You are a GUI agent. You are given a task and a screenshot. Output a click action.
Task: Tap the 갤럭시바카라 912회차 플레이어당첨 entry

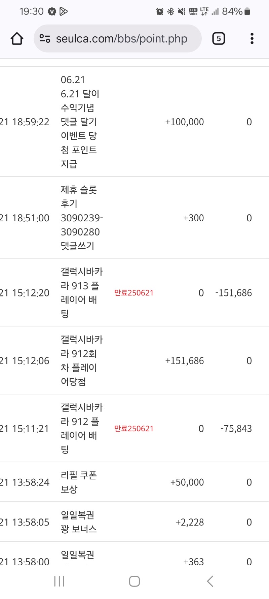[81, 360]
